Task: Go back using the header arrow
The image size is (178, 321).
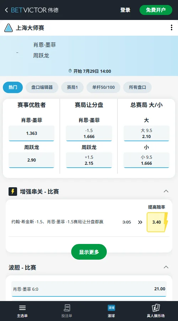Action: tap(6, 10)
